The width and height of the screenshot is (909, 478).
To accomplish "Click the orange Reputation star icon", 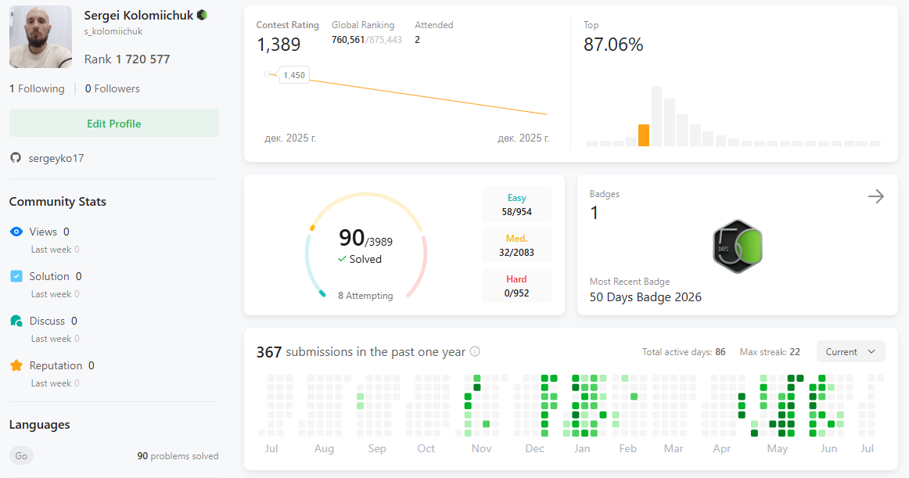I will [x=16, y=365].
